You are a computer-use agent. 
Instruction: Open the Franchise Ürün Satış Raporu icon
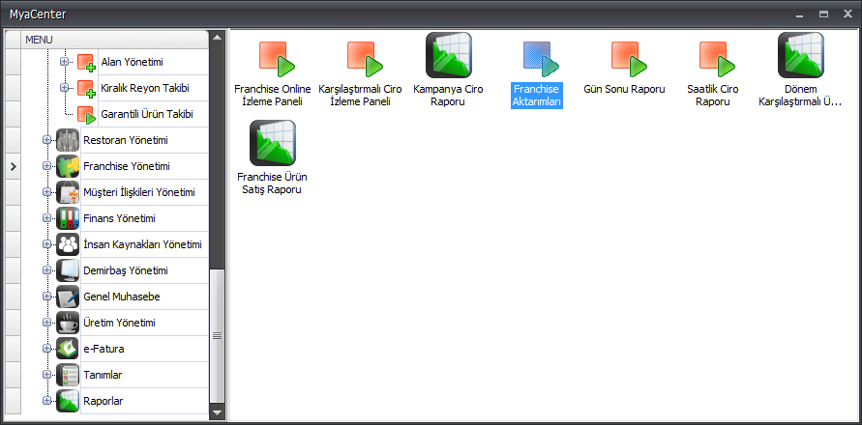(273, 143)
